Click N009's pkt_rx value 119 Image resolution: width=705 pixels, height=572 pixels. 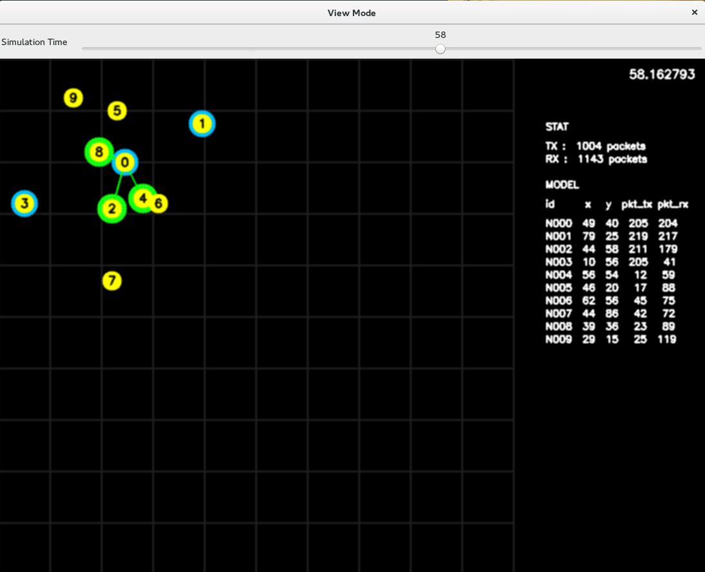click(x=667, y=339)
